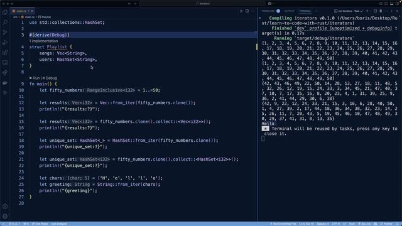Click line number 9 in gutter

tap(23, 84)
